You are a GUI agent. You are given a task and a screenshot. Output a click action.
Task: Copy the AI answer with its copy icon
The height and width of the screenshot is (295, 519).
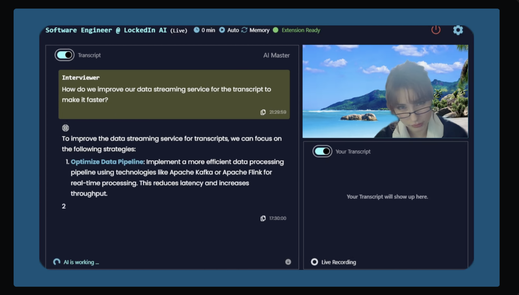tap(263, 218)
